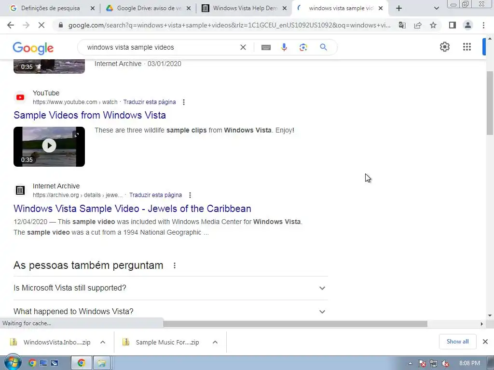Start voice search with microphone
494x370 pixels.
pyautogui.click(x=284, y=47)
